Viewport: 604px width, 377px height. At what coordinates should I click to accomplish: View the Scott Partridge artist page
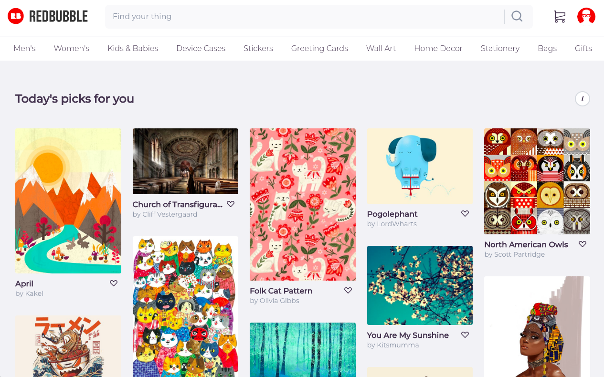519,254
